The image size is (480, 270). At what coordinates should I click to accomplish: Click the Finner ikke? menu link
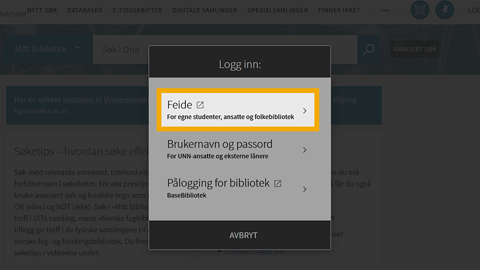[x=340, y=10]
